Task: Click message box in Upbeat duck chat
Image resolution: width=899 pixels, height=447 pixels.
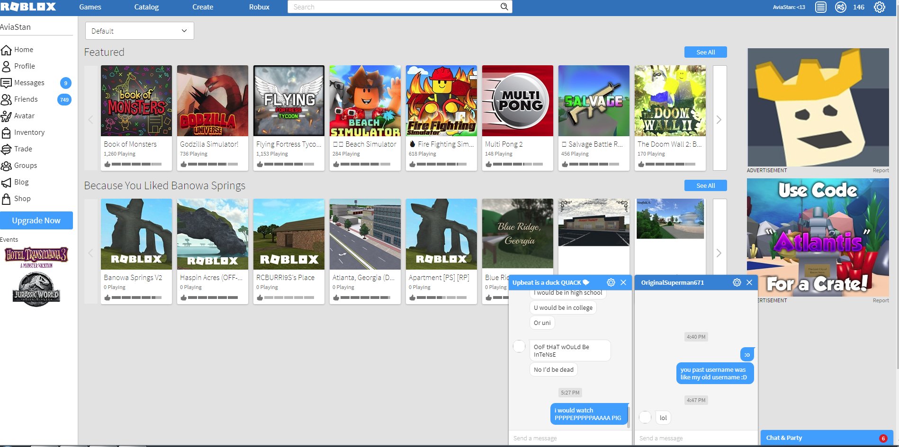Action: click(570, 438)
